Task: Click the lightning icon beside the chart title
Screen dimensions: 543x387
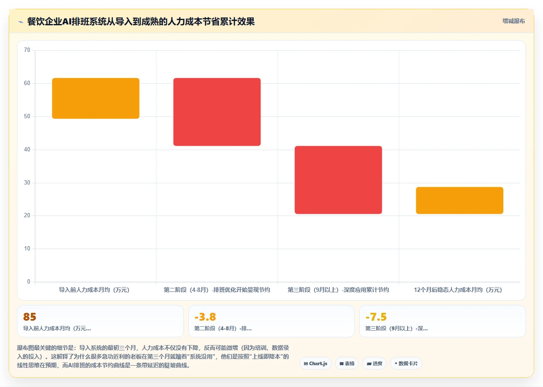Action: coord(20,22)
